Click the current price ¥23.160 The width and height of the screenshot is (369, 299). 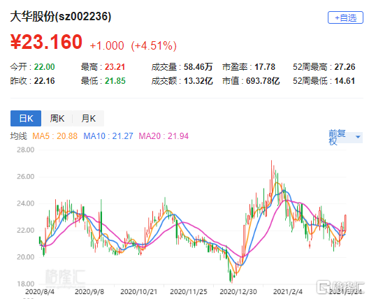point(46,42)
